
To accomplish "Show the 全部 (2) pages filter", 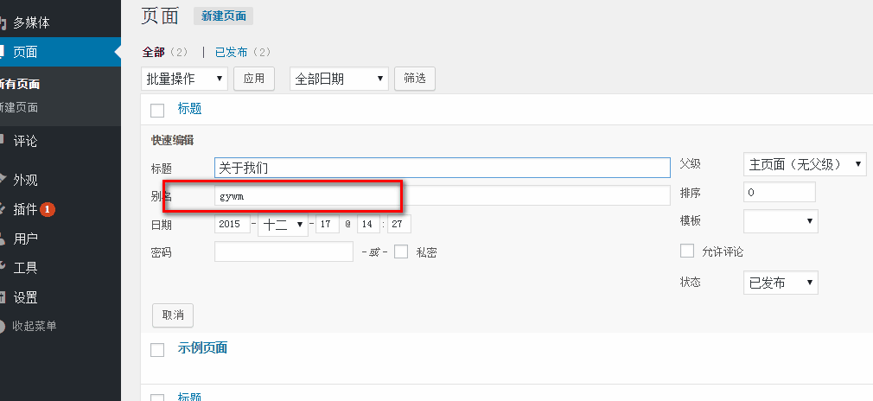I will click(165, 53).
